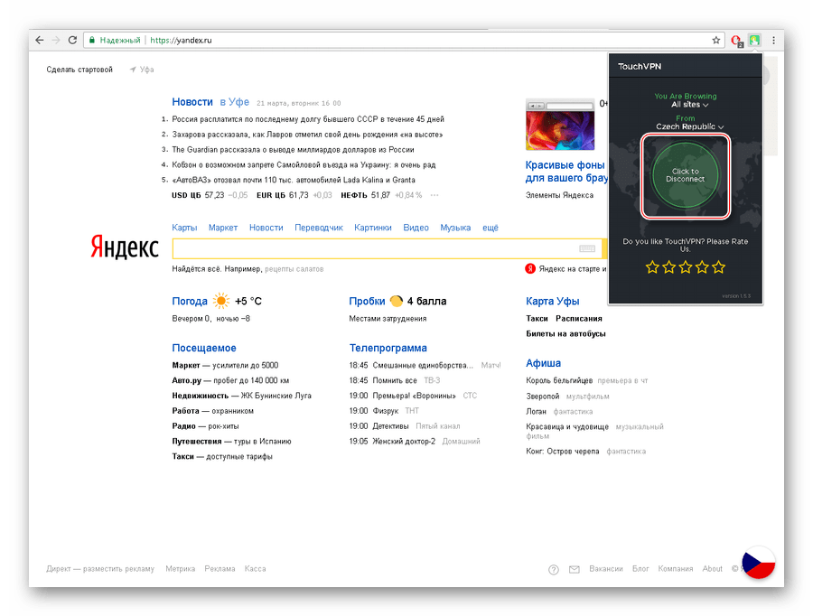Open the Opera extension icon with badge
Viewport: 813px width, 616px height.
[737, 41]
